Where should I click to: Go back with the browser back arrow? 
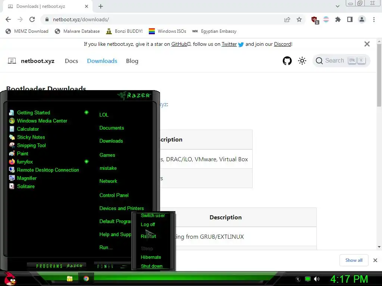[x=8, y=19]
